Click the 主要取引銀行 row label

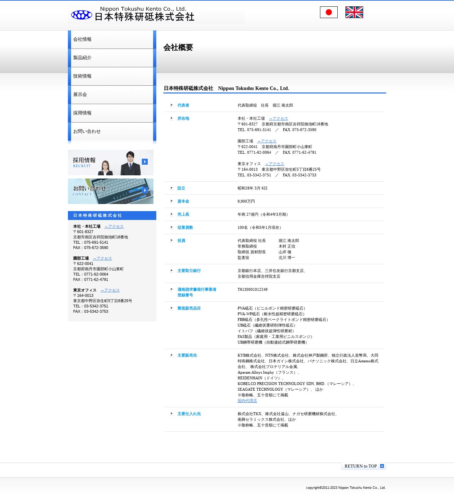click(189, 271)
